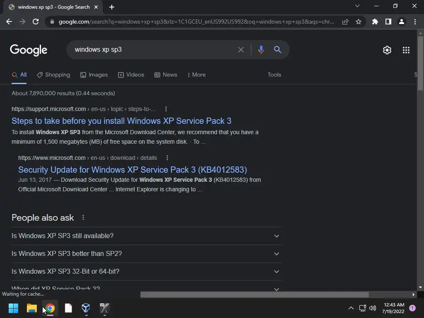Open Steps to take before install link
424x318 pixels.
121,121
